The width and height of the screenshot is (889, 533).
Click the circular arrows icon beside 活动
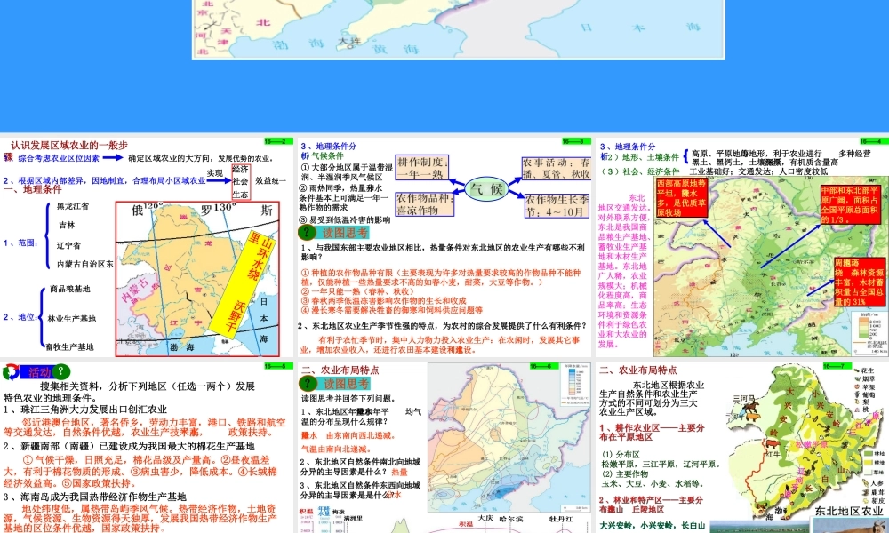[11, 372]
